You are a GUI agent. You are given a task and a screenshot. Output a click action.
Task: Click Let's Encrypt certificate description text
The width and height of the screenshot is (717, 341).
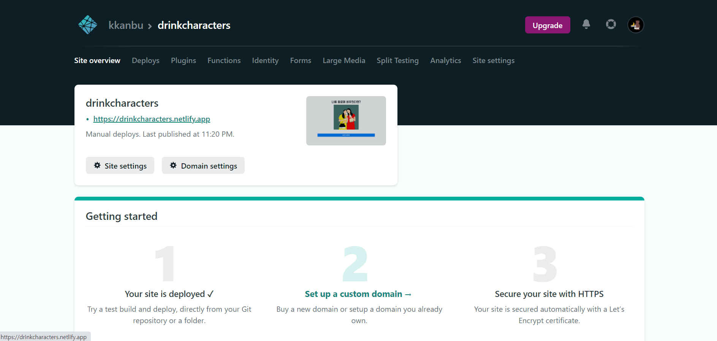point(549,315)
